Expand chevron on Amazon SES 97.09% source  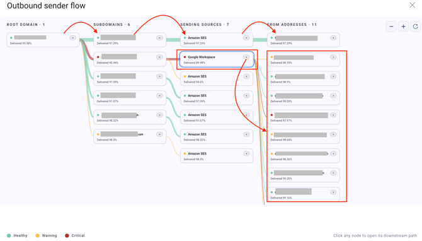point(246,96)
